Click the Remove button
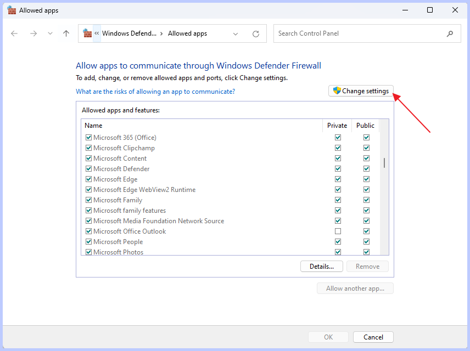The width and height of the screenshot is (470, 351). 367,266
